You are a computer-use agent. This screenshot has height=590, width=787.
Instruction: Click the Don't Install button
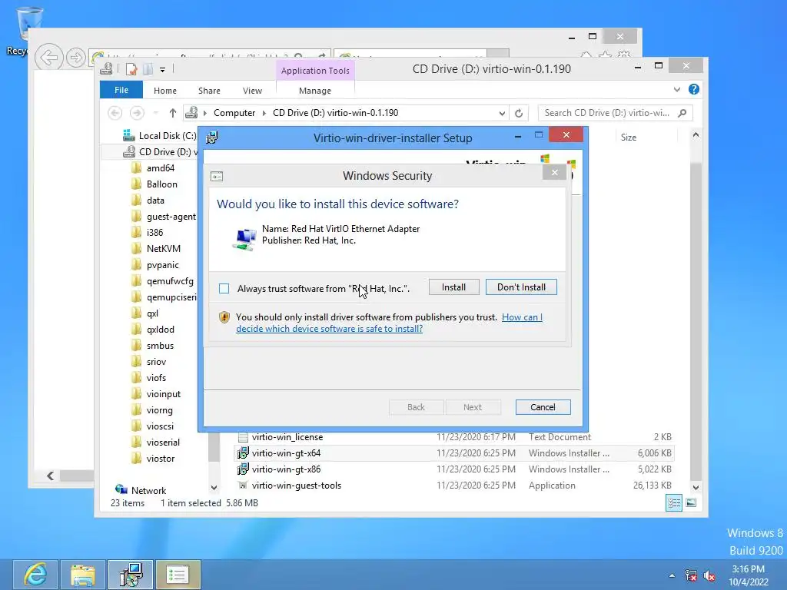coord(521,287)
